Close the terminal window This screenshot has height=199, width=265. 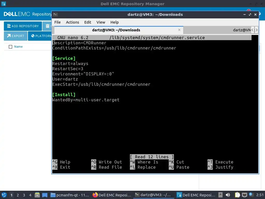tap(255, 15)
